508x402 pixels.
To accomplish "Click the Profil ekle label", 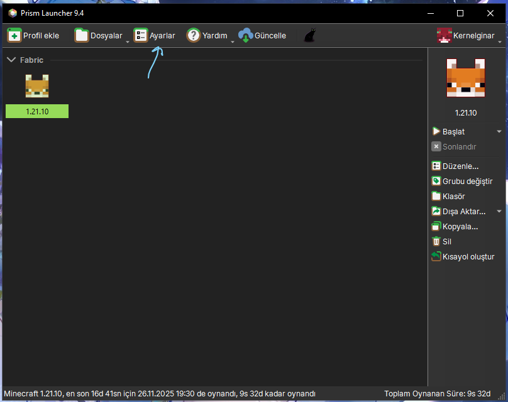I will pos(41,36).
